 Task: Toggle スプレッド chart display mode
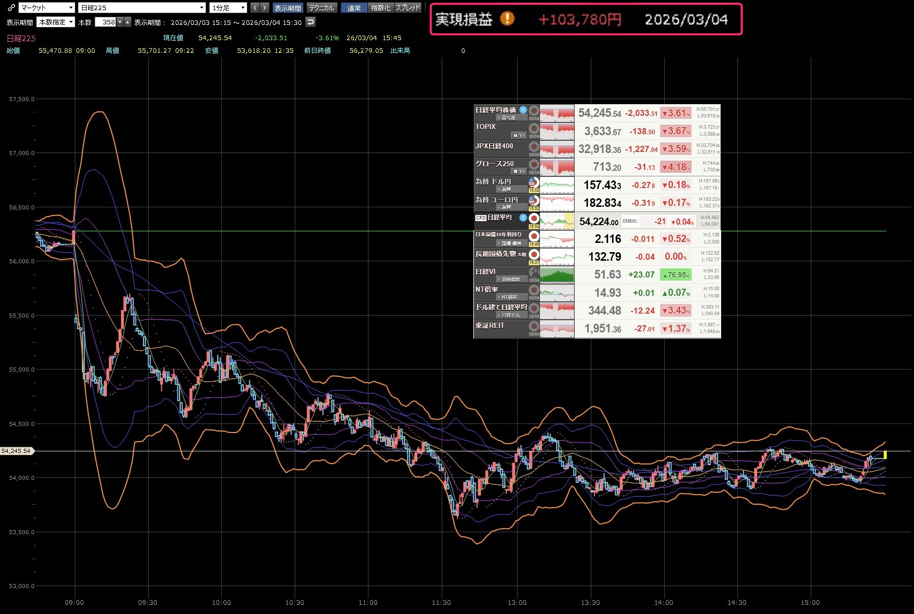(x=408, y=8)
